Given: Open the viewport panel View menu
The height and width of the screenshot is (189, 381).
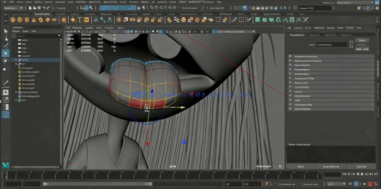Looking at the screenshot, I should pyautogui.click(x=68, y=27).
